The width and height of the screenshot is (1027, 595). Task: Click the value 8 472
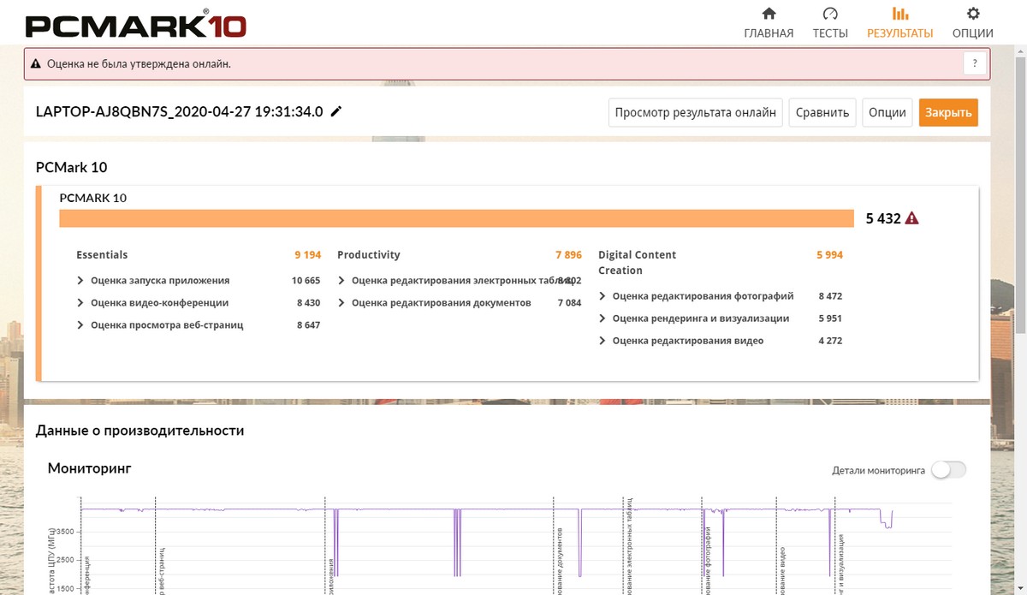(x=830, y=296)
